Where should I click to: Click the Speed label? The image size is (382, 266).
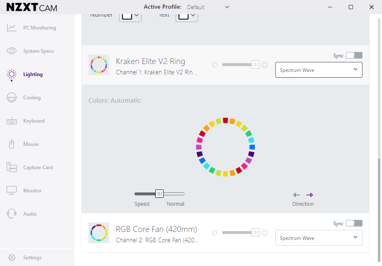click(142, 204)
